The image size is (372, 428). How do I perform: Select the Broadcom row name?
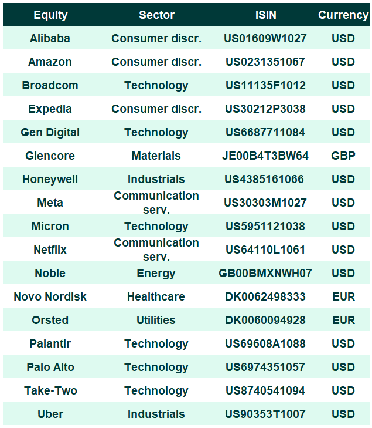coord(50,85)
